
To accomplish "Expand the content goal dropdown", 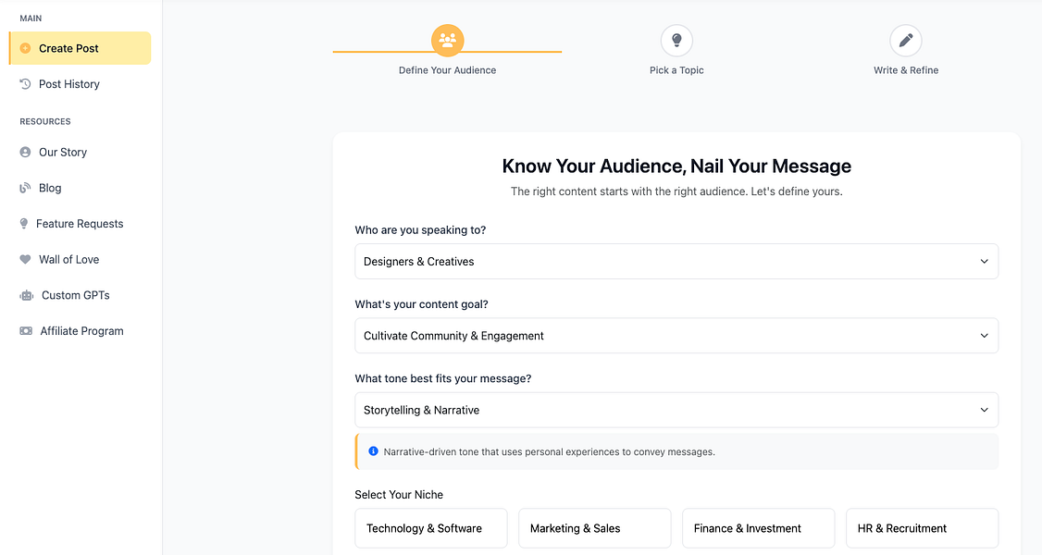I will tap(676, 336).
